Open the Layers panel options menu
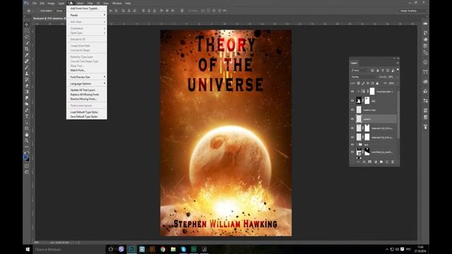Screen dimensions: 452x254 point(398,63)
